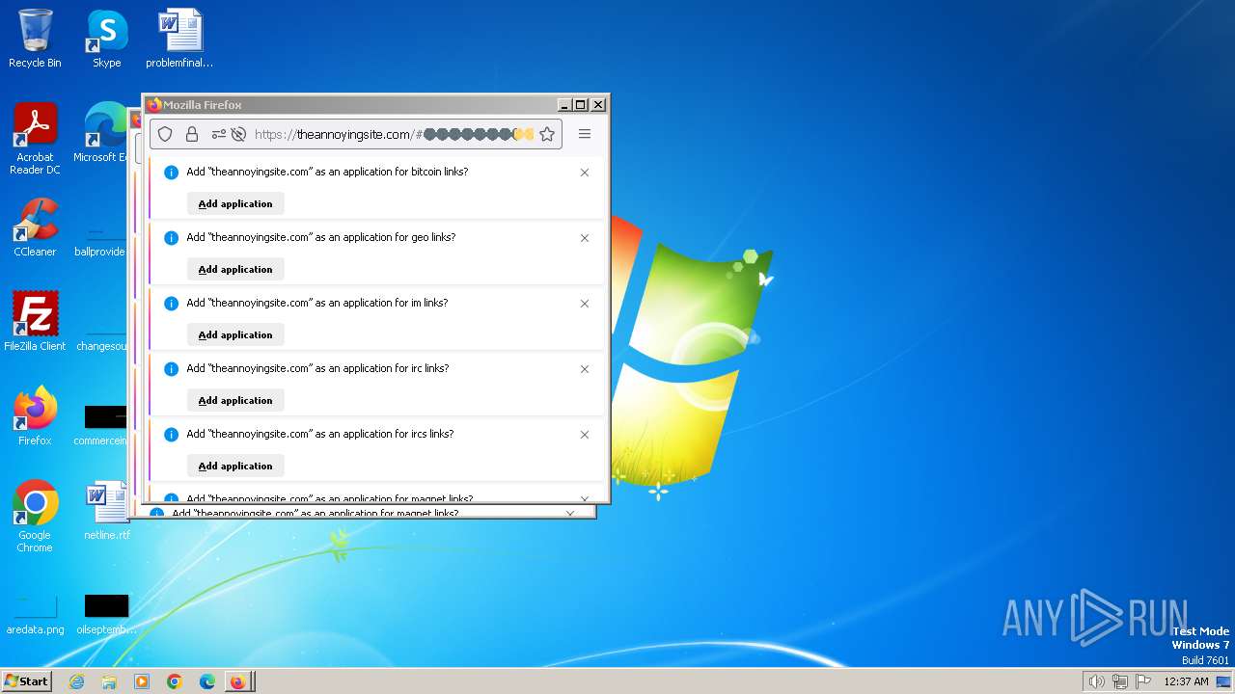1235x694 pixels.
Task: Select the netline.rtf file icon
Action: [106, 510]
